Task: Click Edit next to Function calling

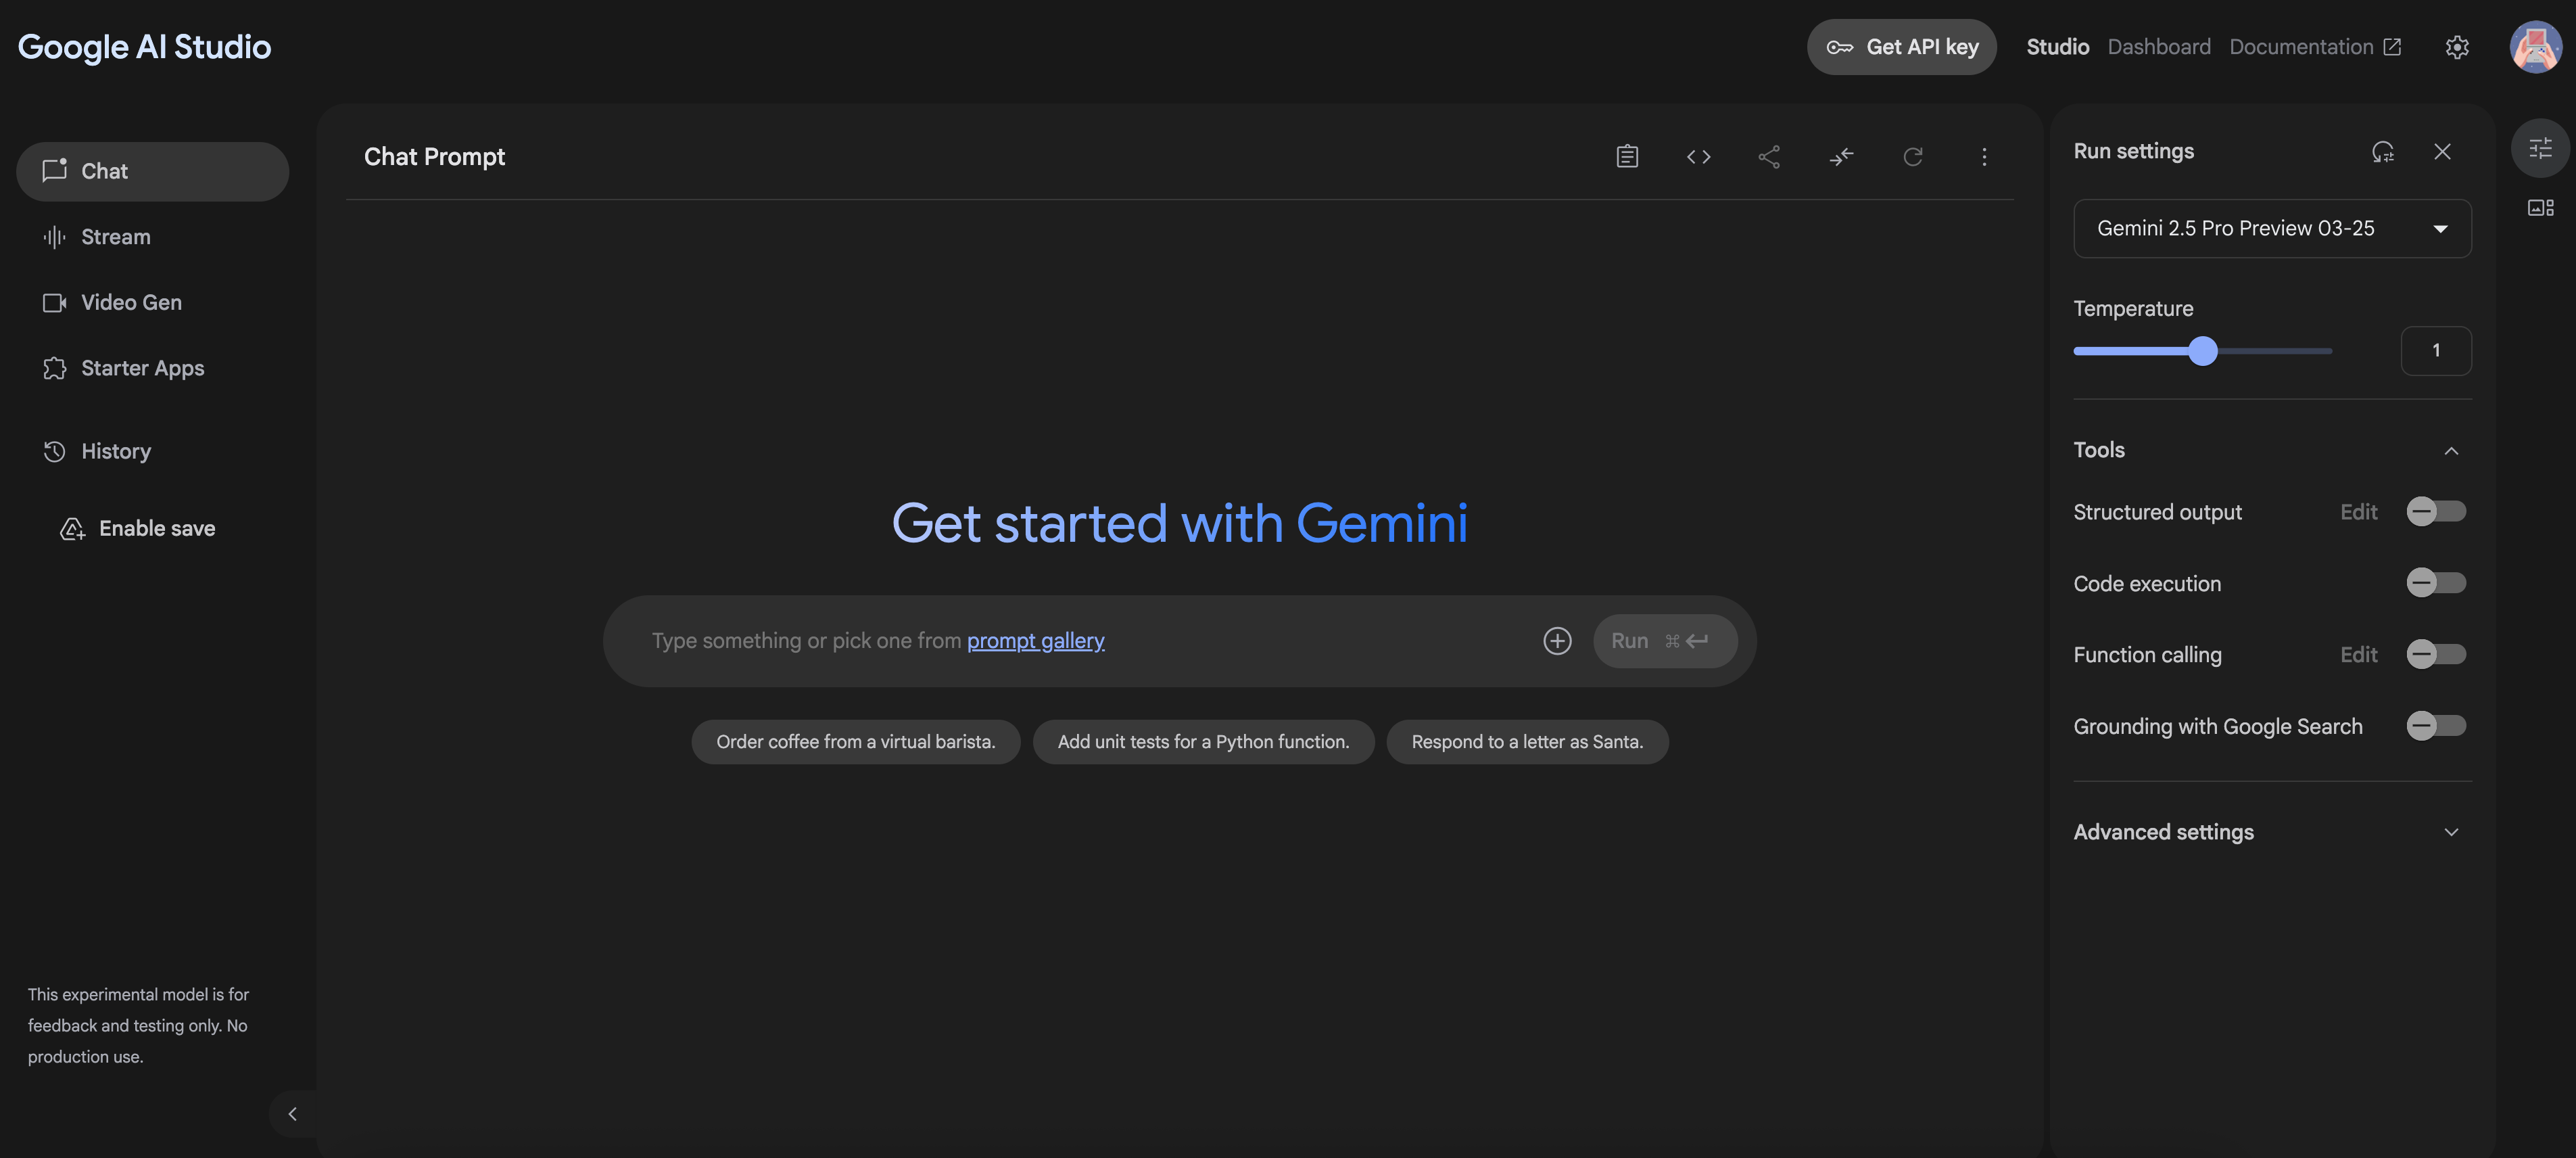Action: (2358, 655)
